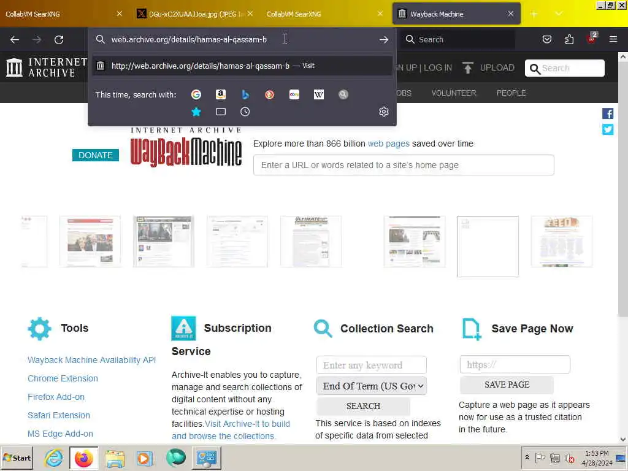Search this time with Google icon

point(196,94)
